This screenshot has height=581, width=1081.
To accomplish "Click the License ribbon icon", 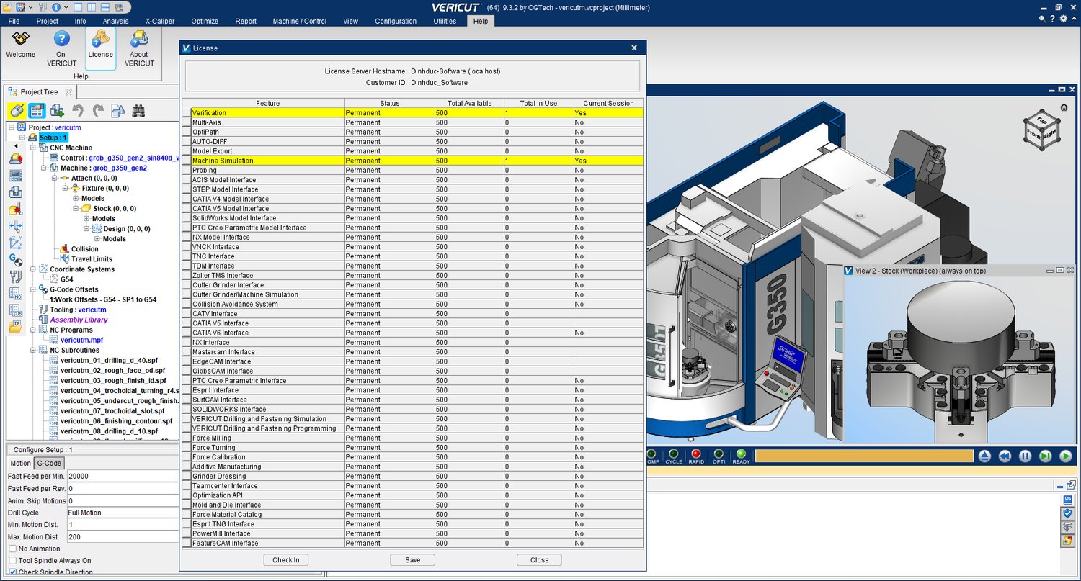I will point(100,48).
